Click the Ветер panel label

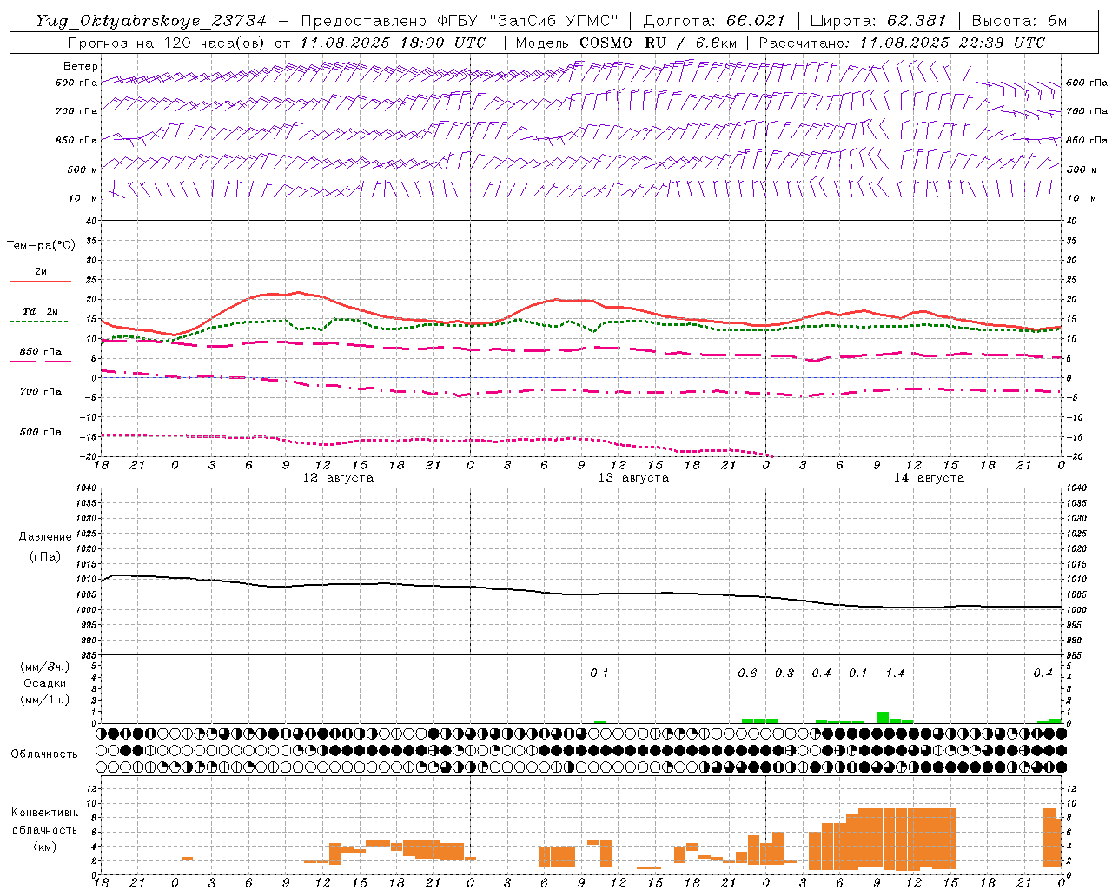[81, 66]
